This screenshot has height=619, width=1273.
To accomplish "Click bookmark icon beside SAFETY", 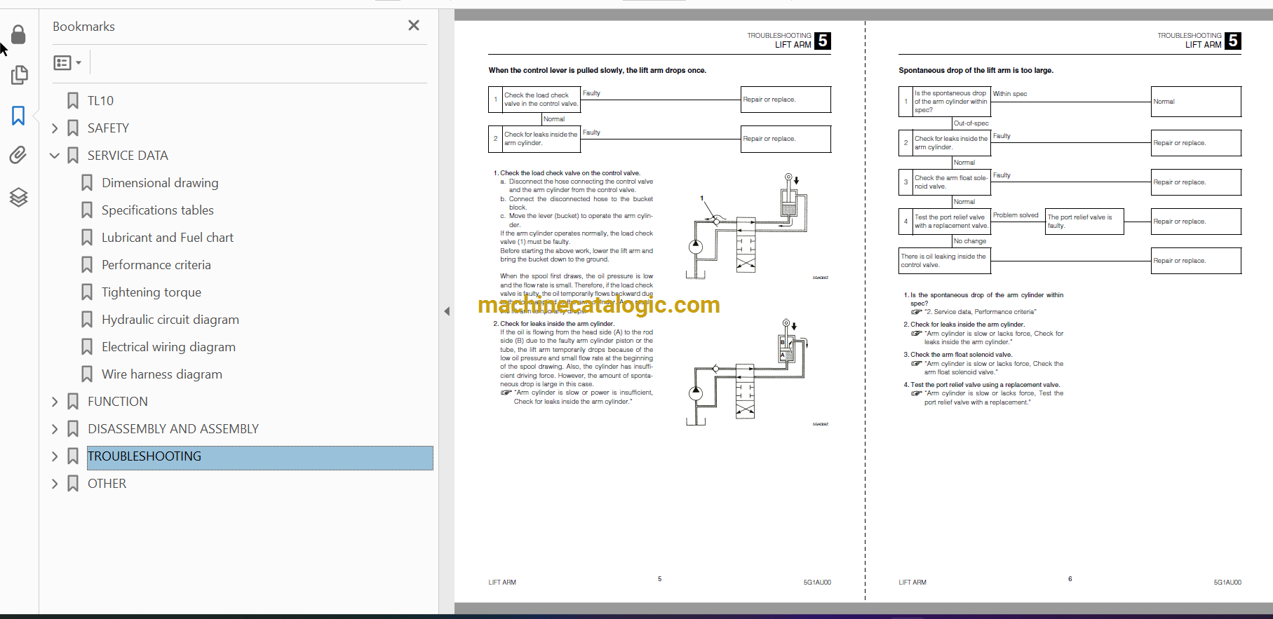I will click(x=73, y=128).
